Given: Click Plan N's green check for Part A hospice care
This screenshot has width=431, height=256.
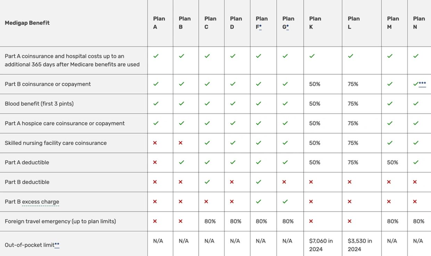Looking at the screenshot, I should 416,123.
